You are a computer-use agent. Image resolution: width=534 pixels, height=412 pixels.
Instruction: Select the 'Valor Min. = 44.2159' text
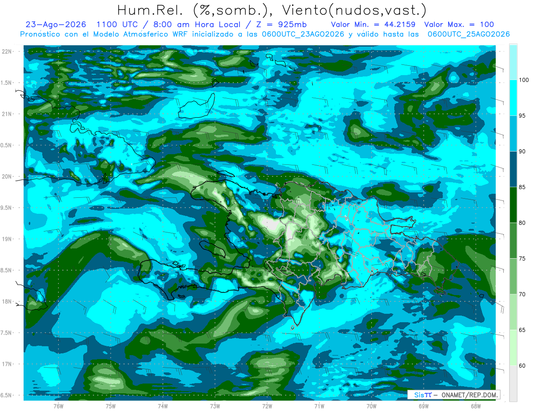(x=373, y=25)
